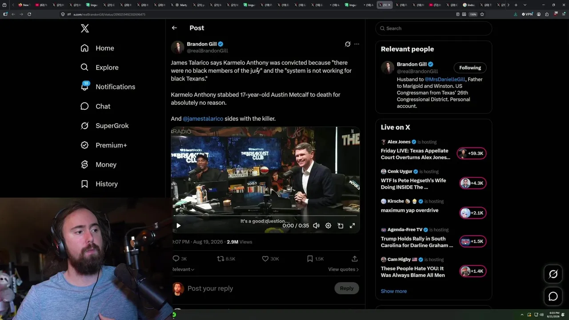569x320 pixels.
Task: Go back using the Post back arrow
Action: pos(174,28)
